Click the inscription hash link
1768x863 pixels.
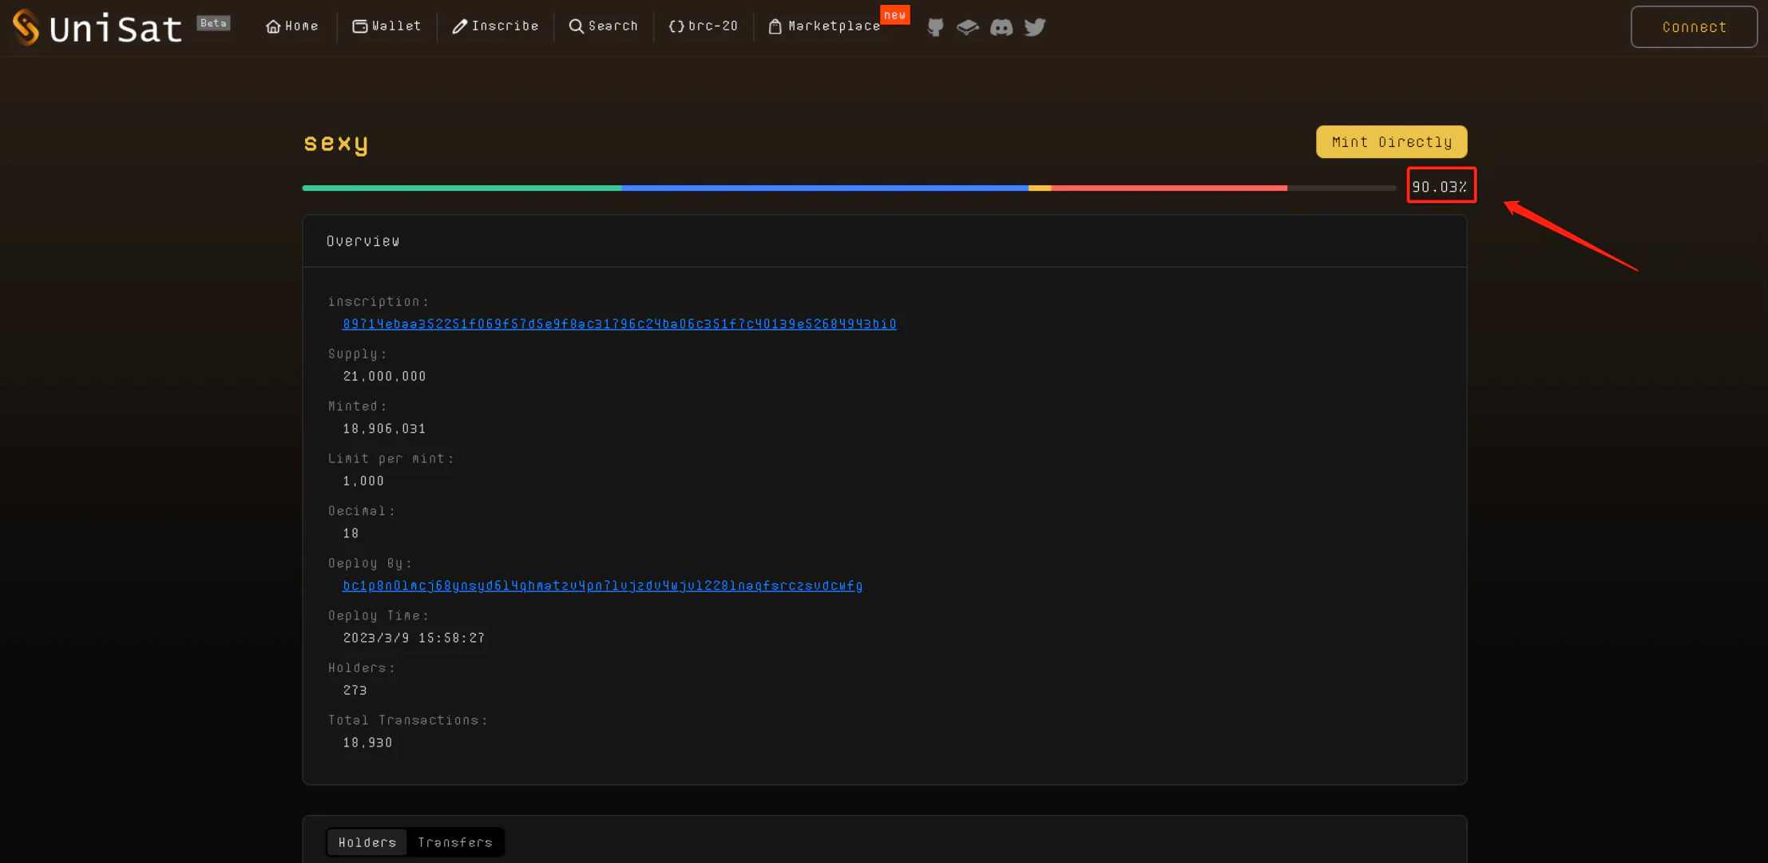[619, 324]
